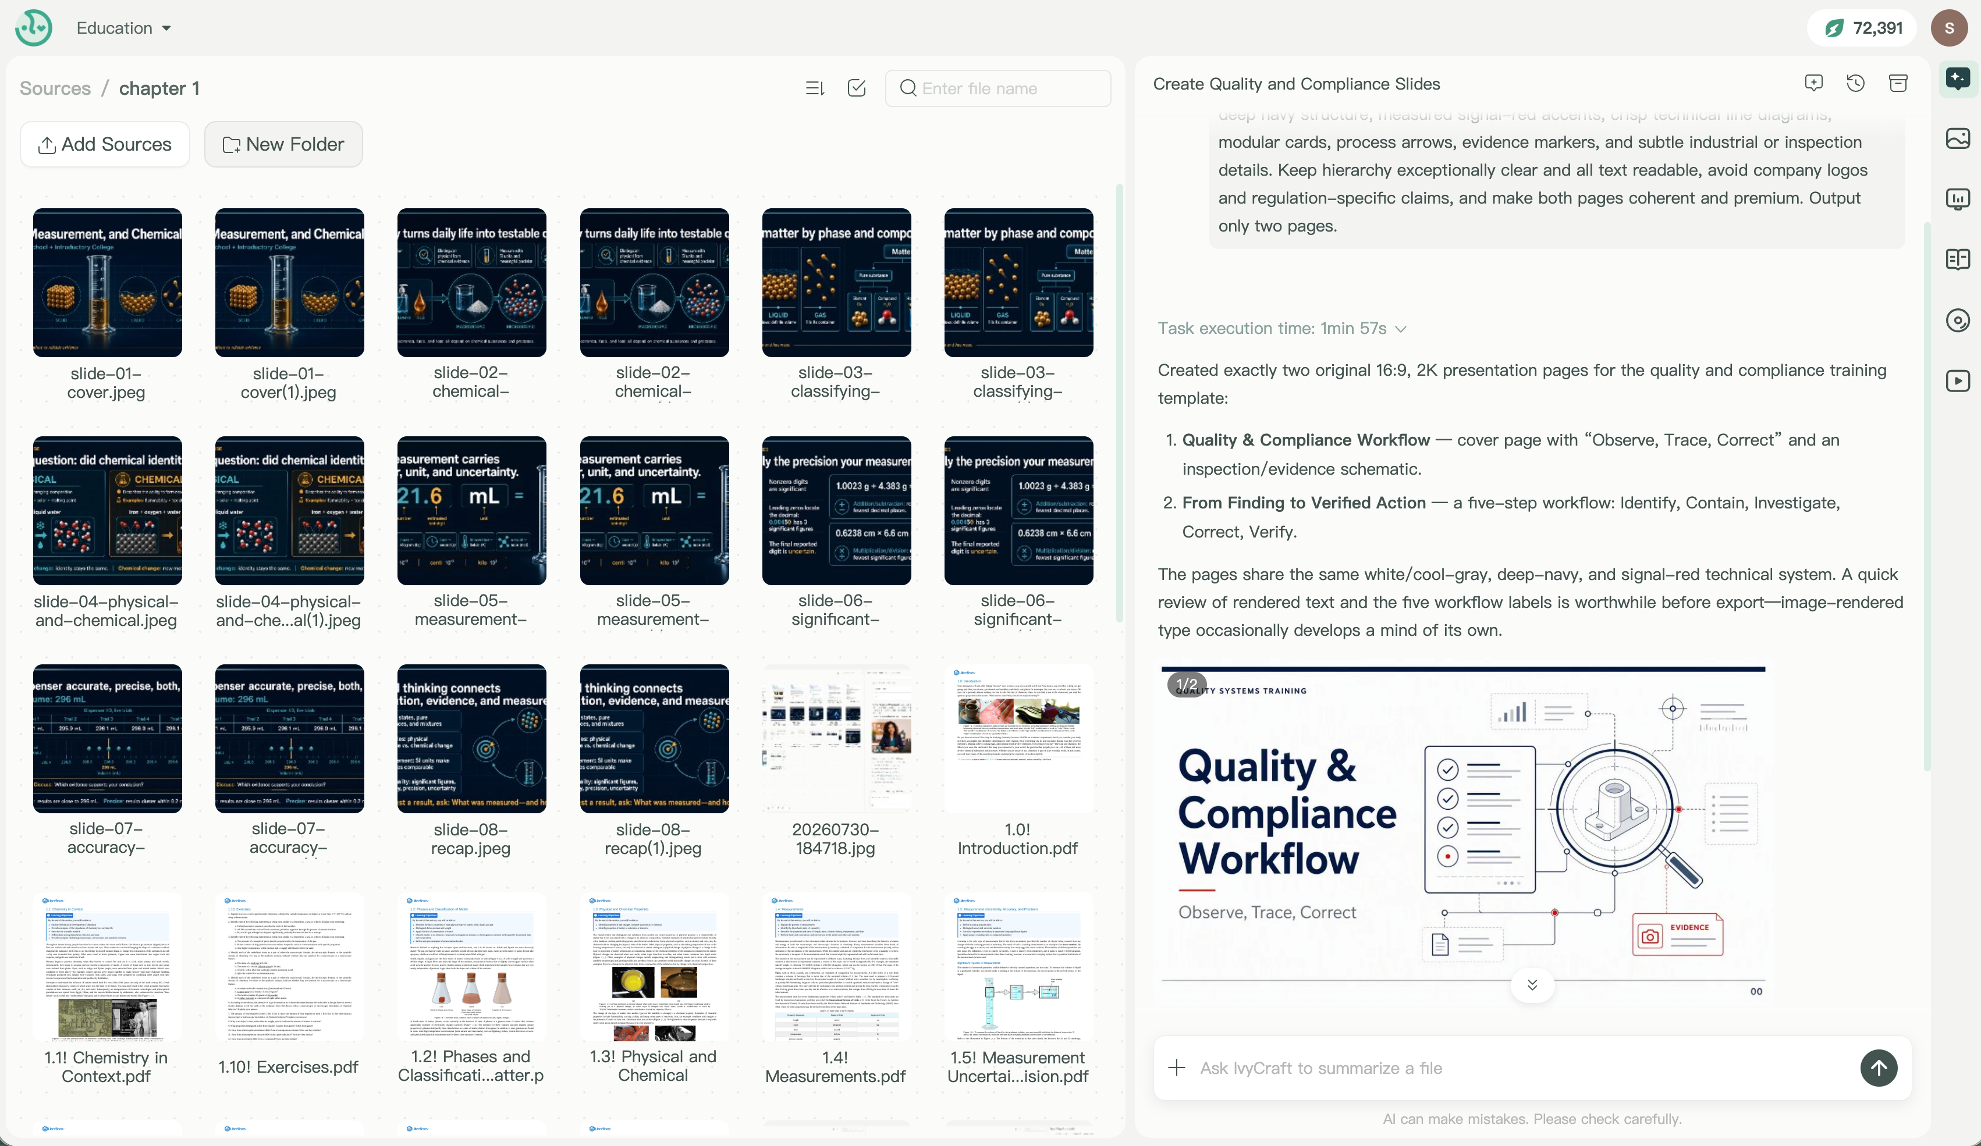1981x1146 pixels.
Task: Send the message with the arrow button
Action: pos(1879,1067)
